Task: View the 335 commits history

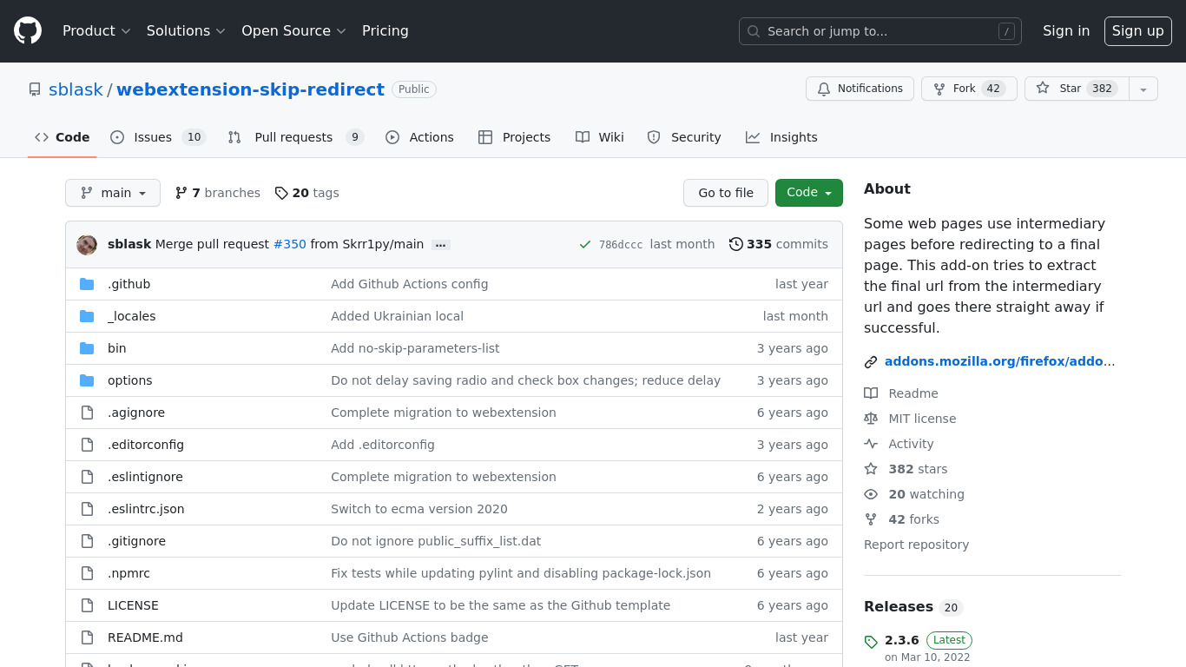Action: pyautogui.click(x=779, y=245)
